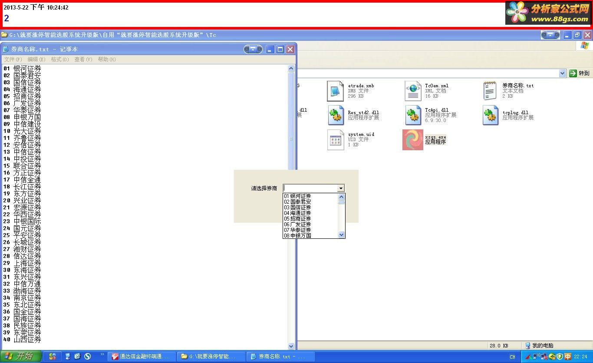Choose 08 申银万国 in dropdown list
This screenshot has width=593, height=363.
point(311,236)
